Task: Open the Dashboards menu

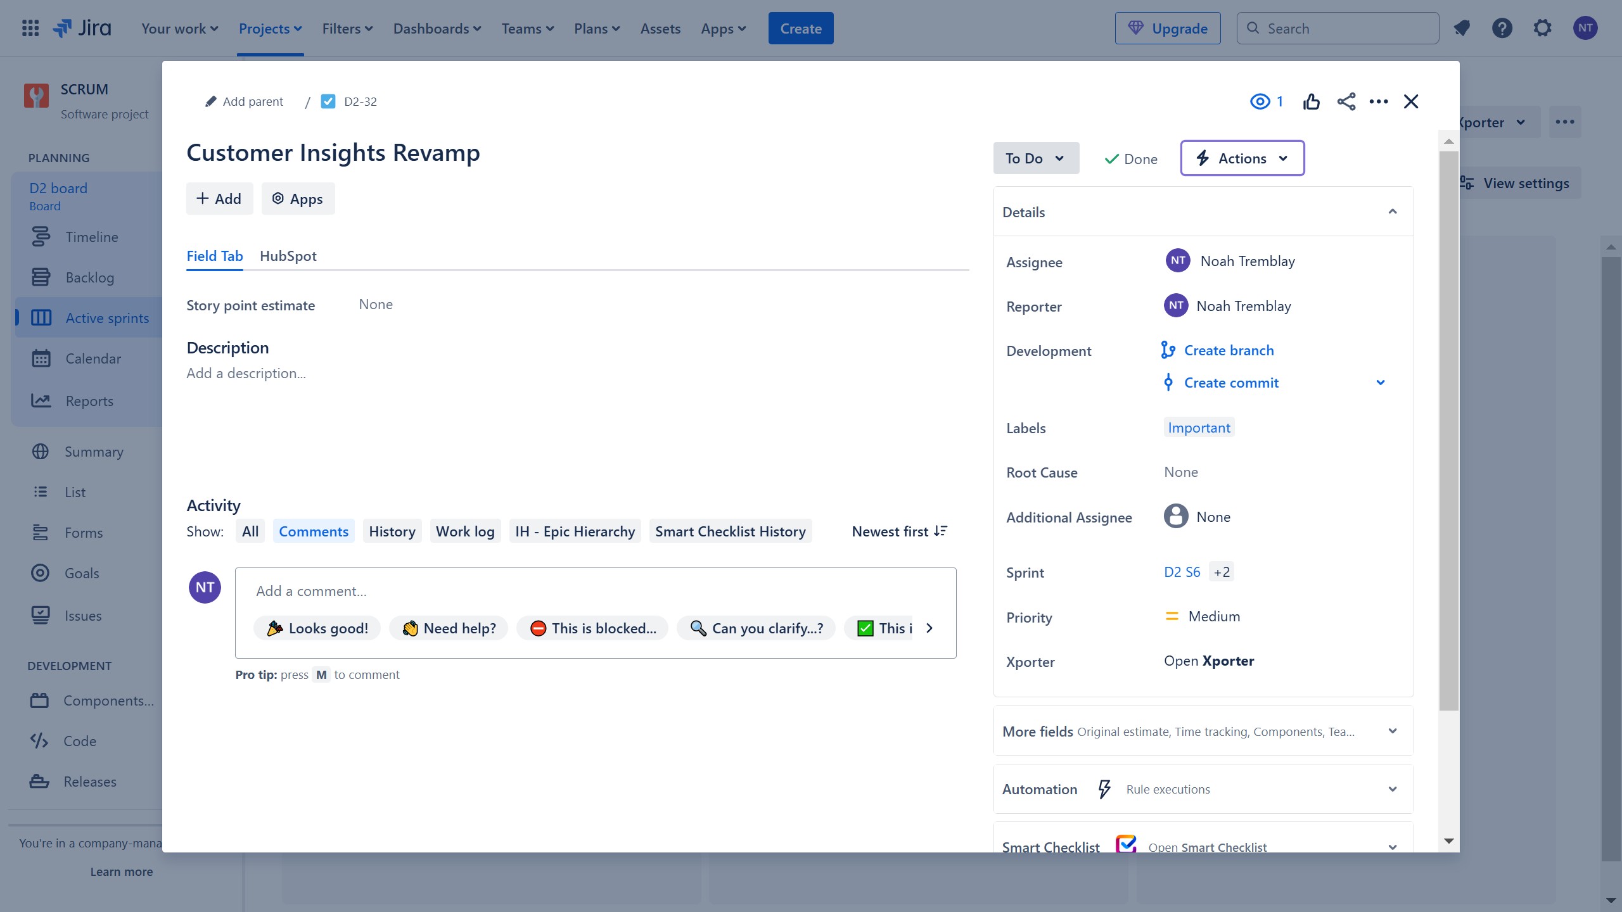Action: [x=437, y=28]
